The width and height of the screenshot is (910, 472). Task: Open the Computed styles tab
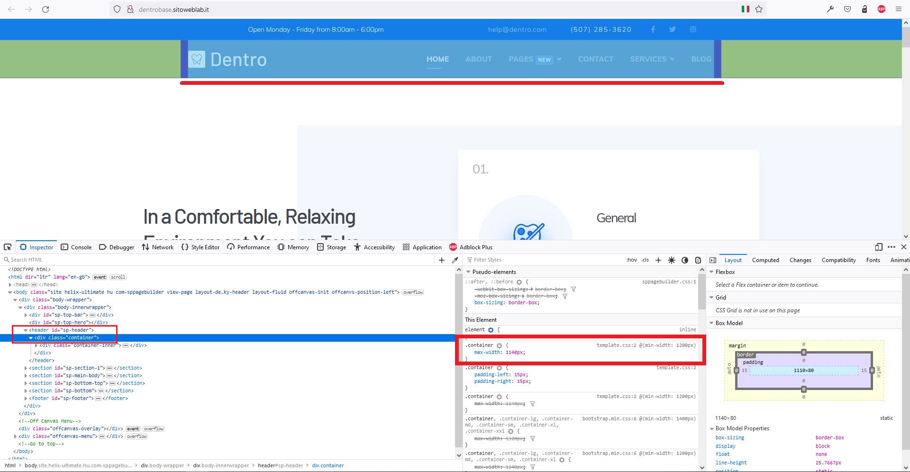pyautogui.click(x=765, y=260)
